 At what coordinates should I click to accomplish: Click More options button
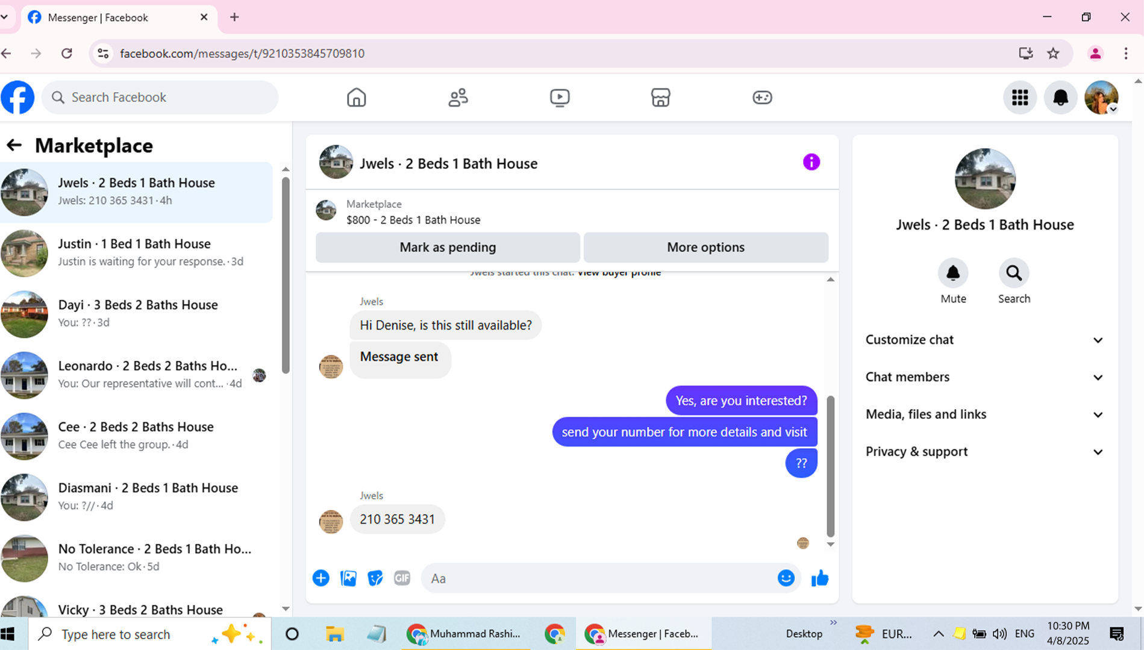click(x=705, y=248)
